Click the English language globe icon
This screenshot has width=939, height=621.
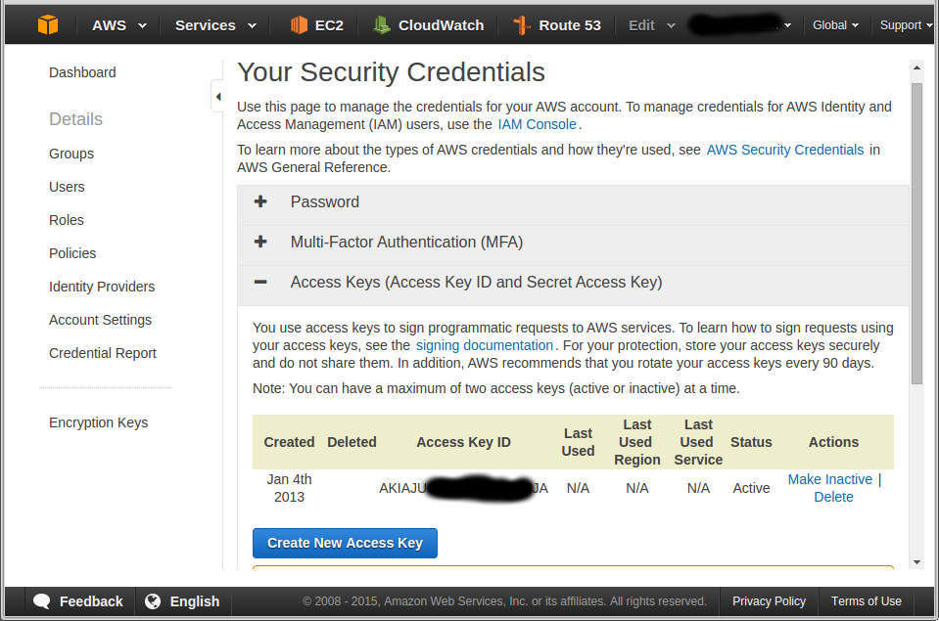tap(153, 600)
